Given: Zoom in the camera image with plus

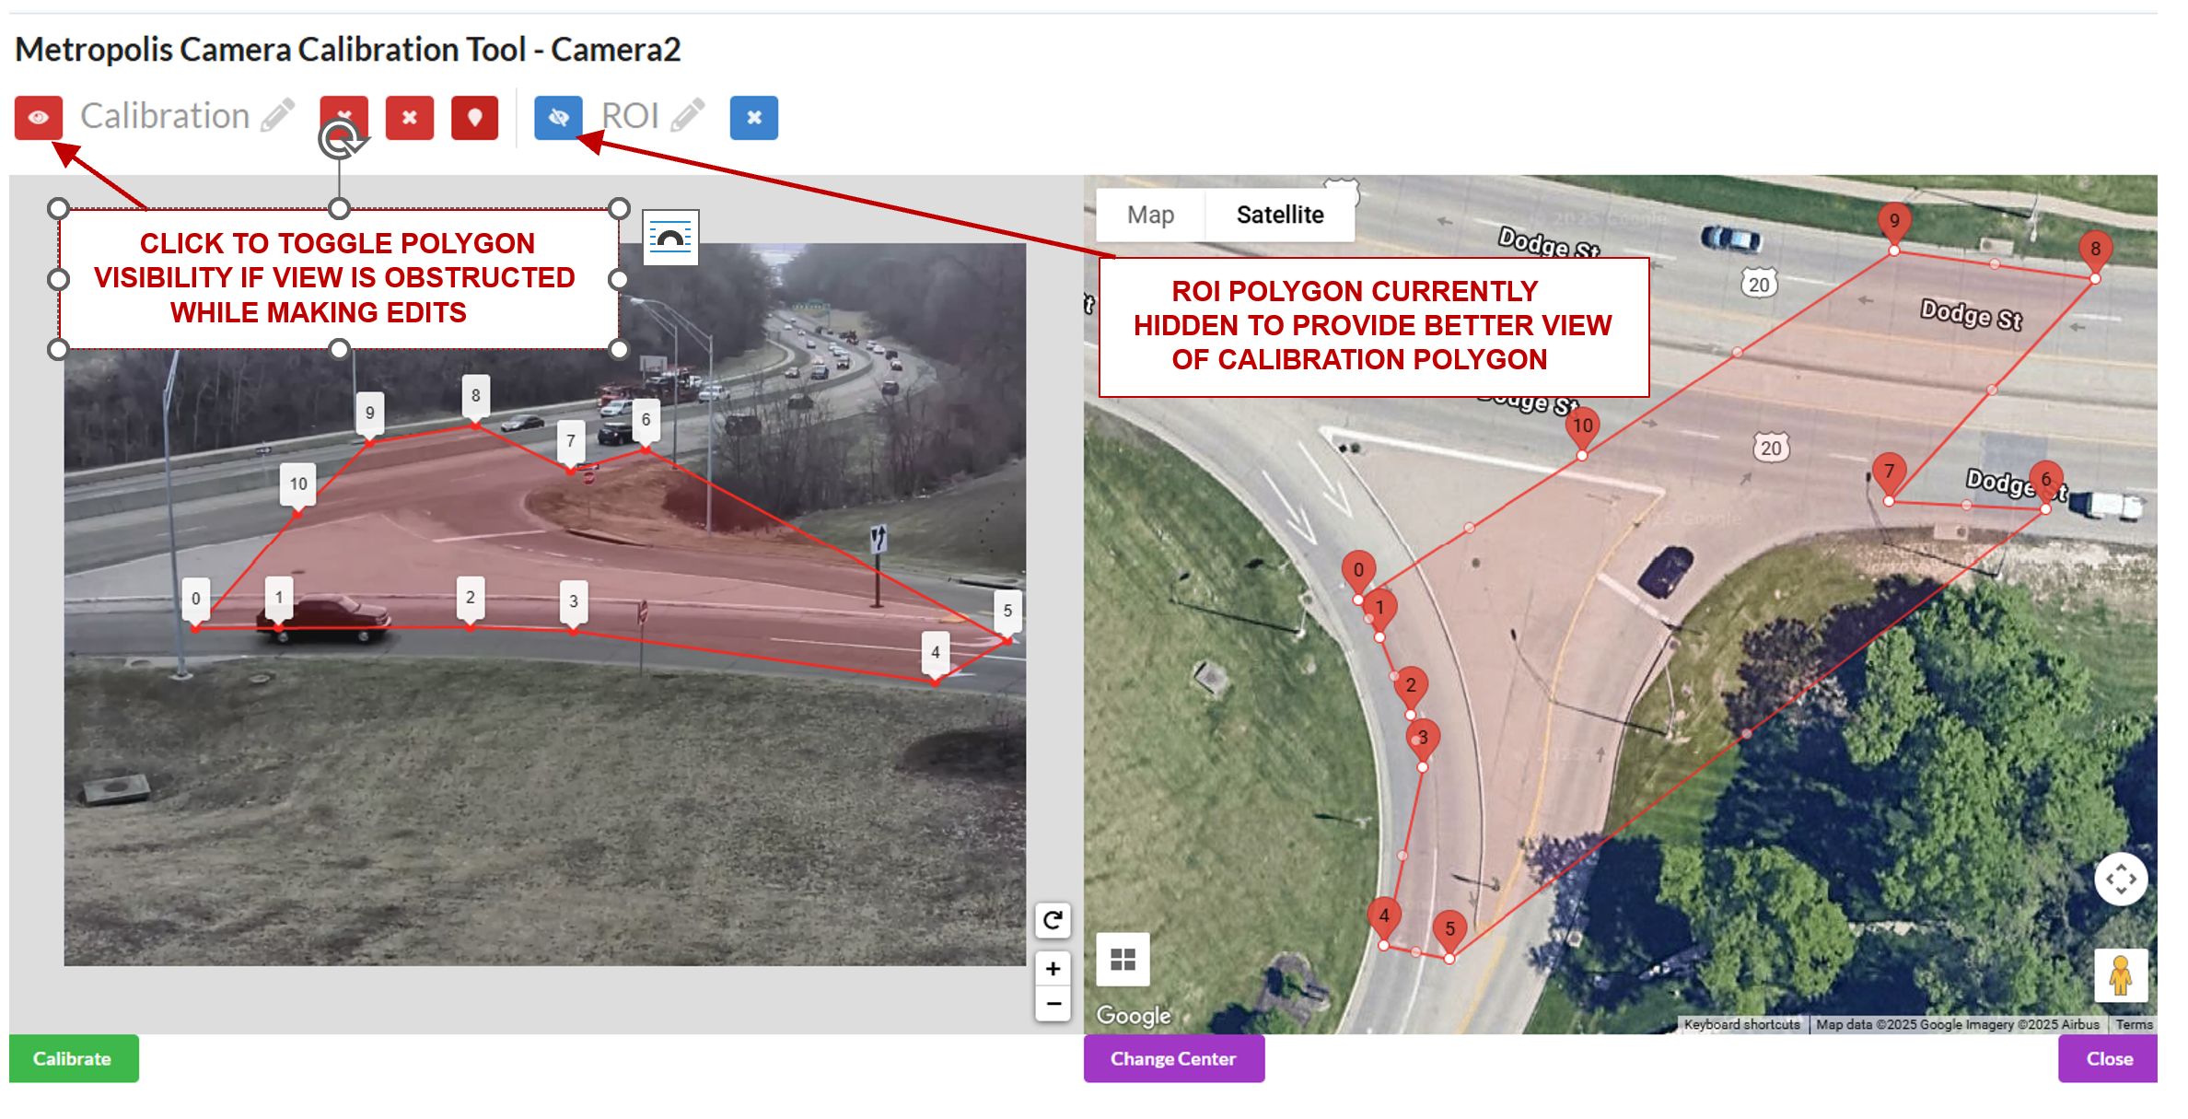Looking at the screenshot, I should point(1053,968).
